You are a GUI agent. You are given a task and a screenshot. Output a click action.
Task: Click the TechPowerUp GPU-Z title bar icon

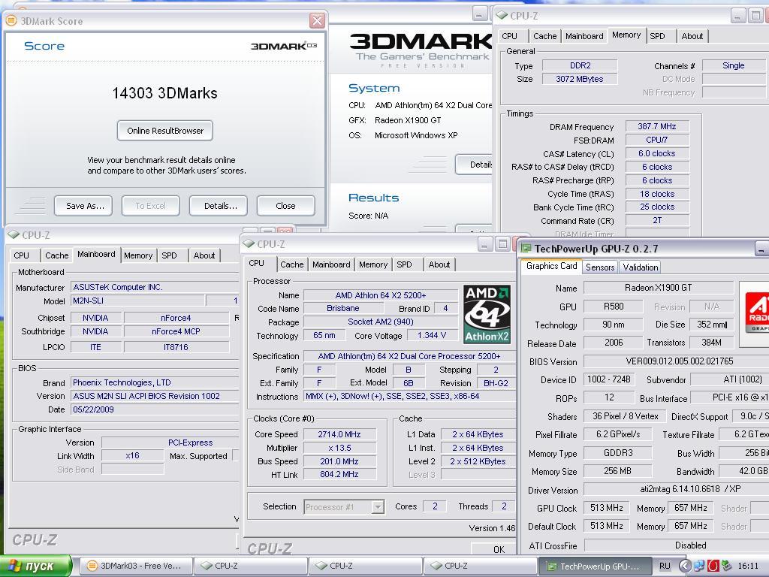tap(526, 249)
